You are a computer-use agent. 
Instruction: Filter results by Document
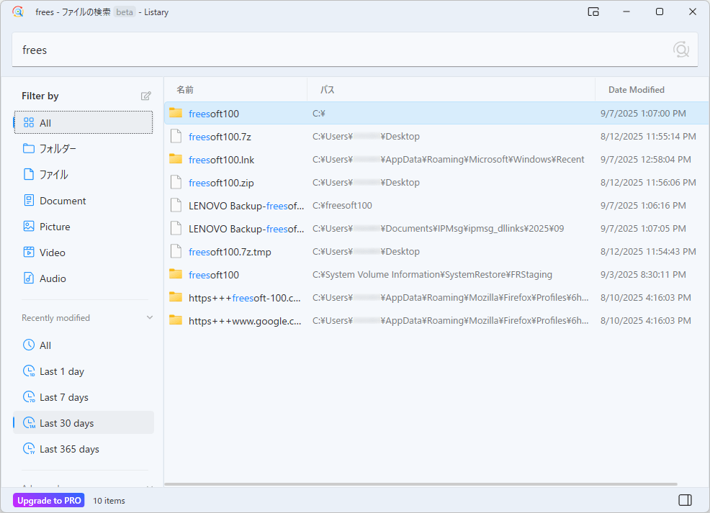(x=84, y=201)
